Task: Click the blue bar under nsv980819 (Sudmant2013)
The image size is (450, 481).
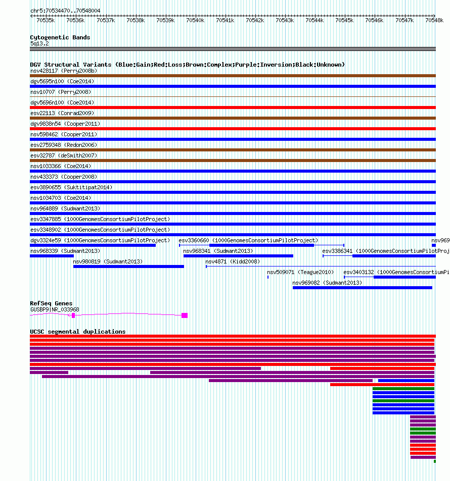Action: 128,266
